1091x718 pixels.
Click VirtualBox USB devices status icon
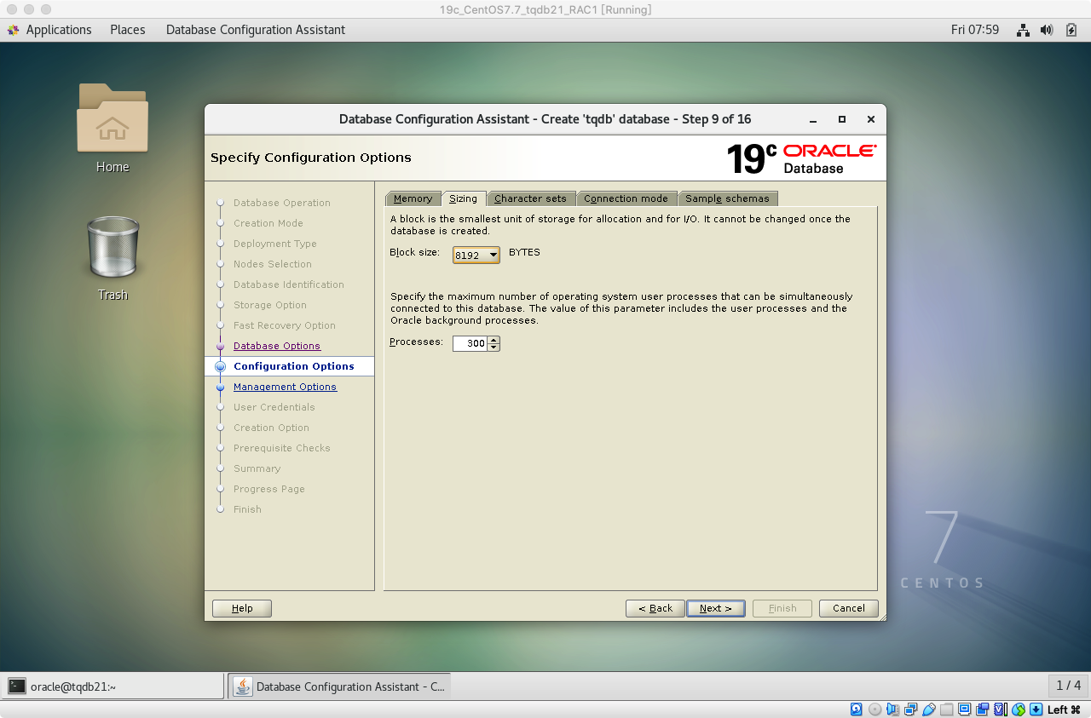(x=929, y=709)
